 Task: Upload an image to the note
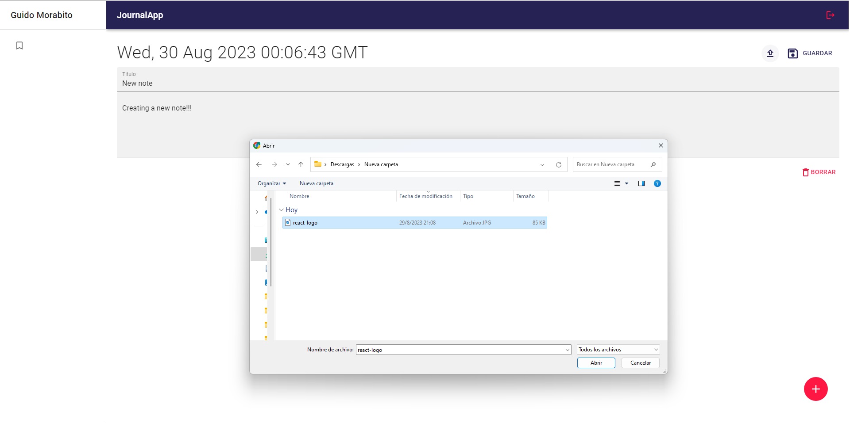pyautogui.click(x=770, y=53)
